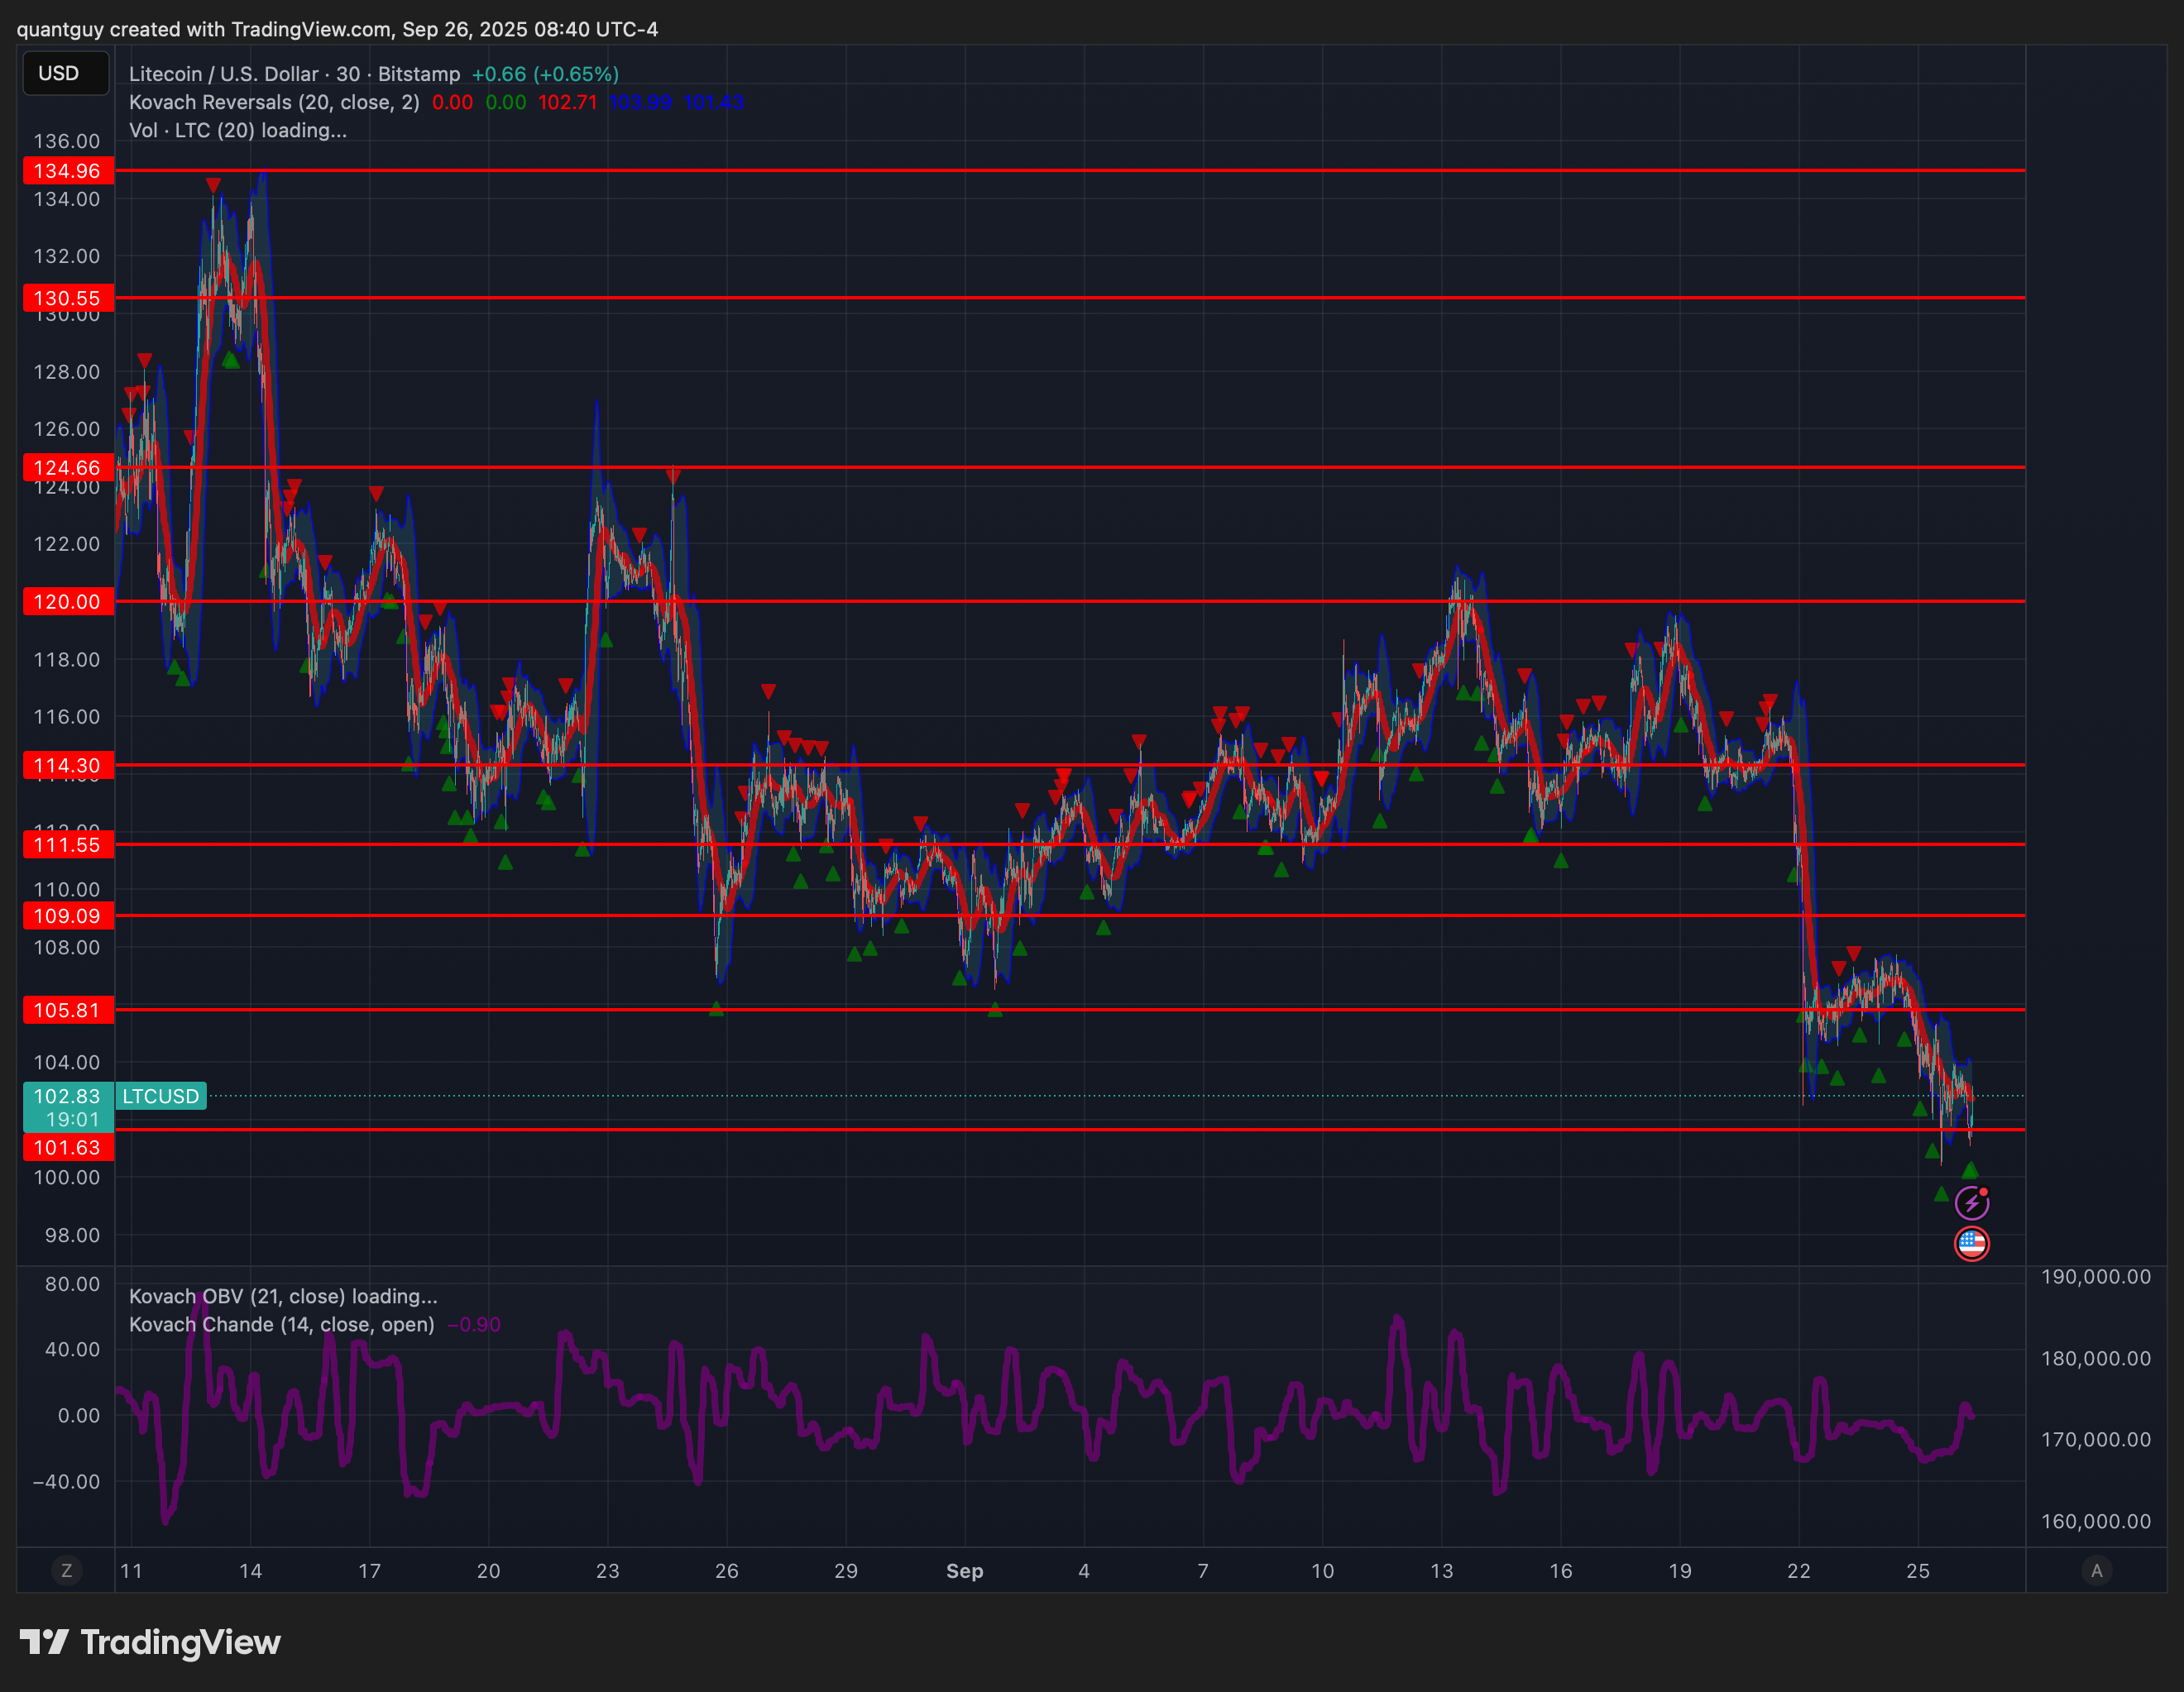Toggle visibility of Kovach Reversals indicator
This screenshot has width=2184, height=1692.
coord(275,102)
